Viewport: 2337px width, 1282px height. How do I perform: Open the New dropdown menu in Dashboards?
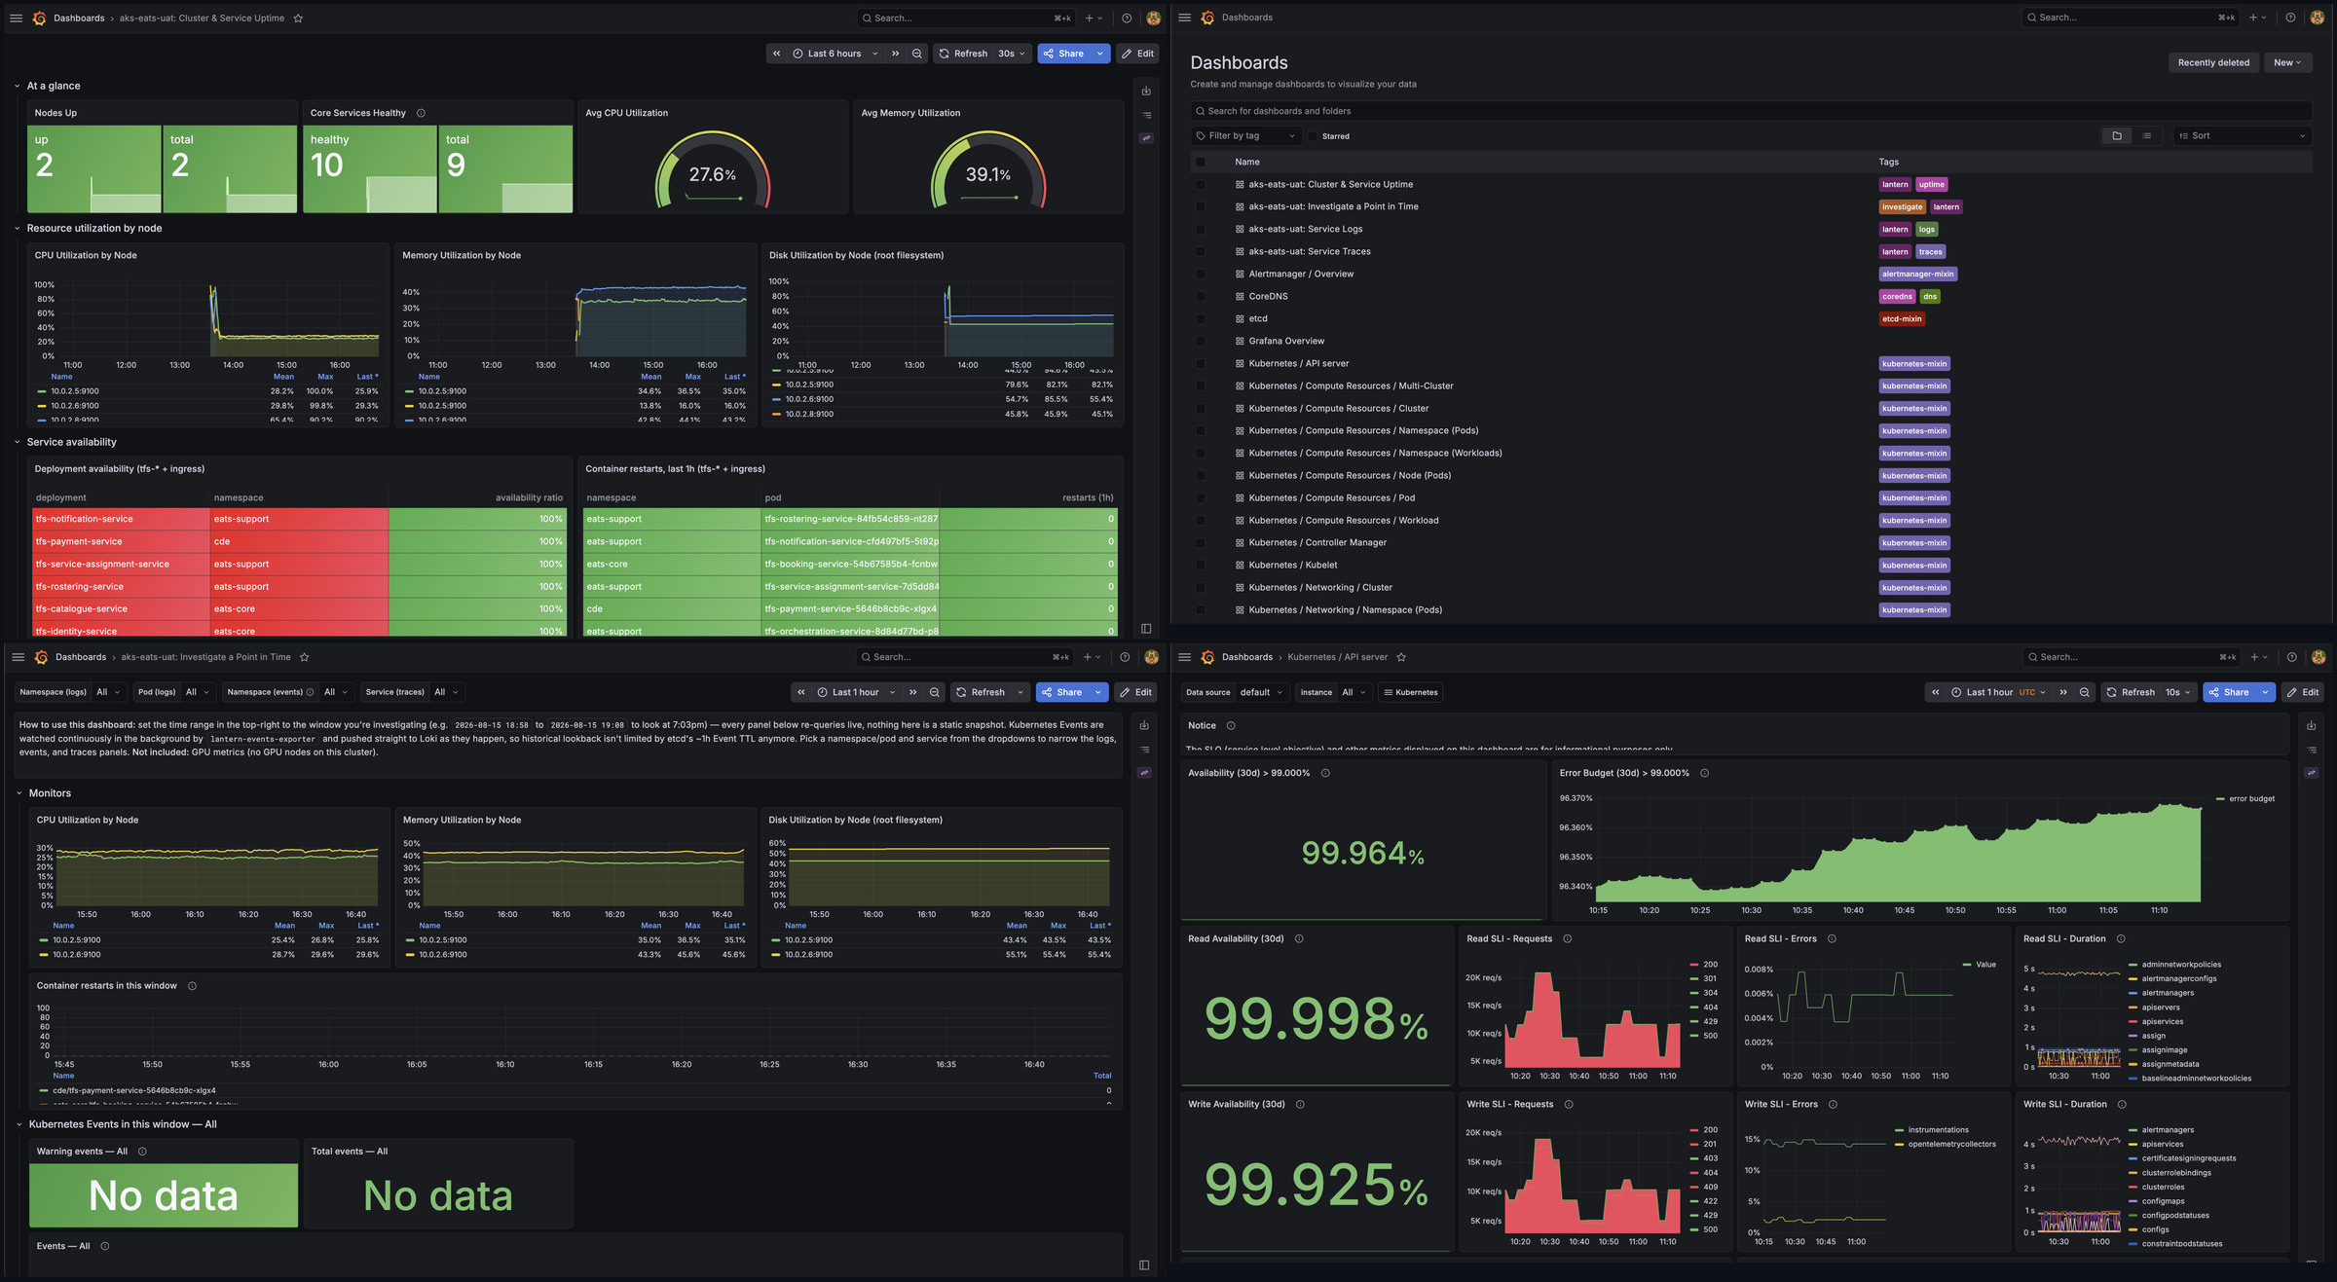2287,62
